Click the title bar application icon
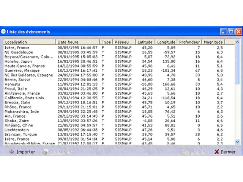Screen dimensions: 243x182 point(3,32)
